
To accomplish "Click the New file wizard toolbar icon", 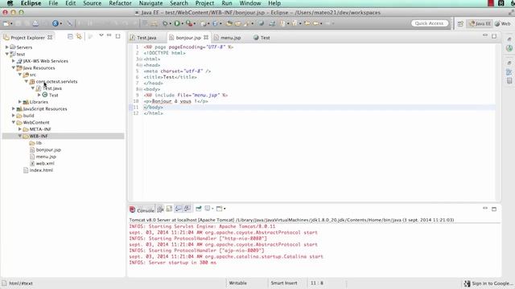I will (x=6, y=23).
